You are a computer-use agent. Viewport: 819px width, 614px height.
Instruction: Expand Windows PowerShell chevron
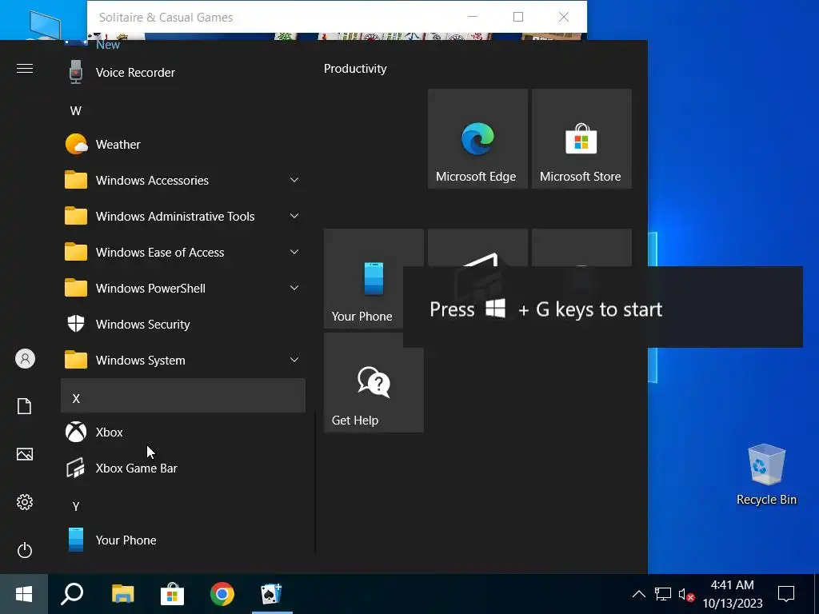(x=294, y=288)
